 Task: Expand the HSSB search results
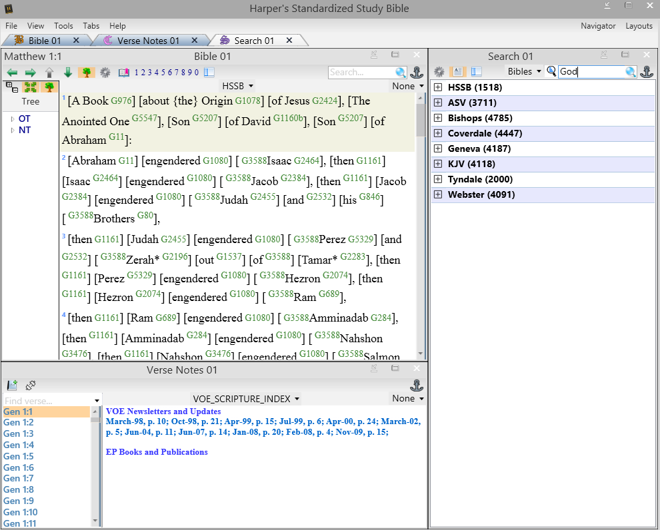[x=438, y=87]
